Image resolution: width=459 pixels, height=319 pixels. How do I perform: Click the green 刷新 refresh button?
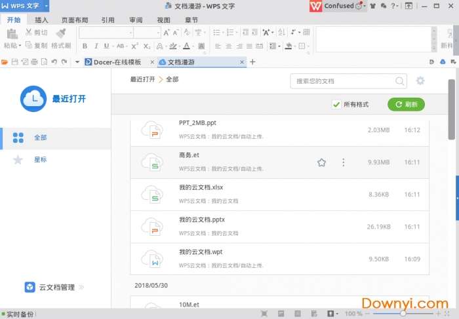tap(406, 104)
